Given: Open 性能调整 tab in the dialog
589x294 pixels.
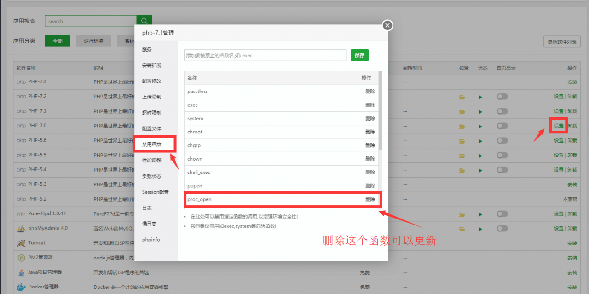Looking at the screenshot, I should point(156,160).
